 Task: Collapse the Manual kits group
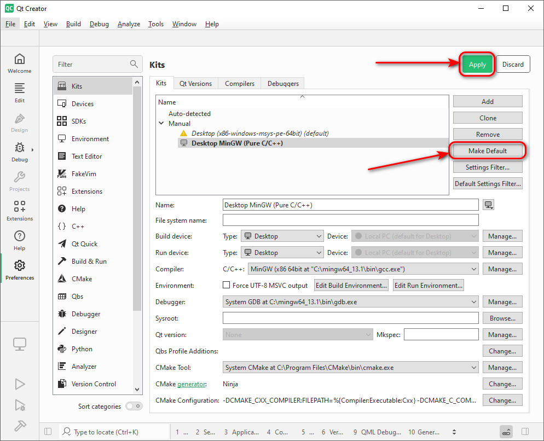pos(161,123)
